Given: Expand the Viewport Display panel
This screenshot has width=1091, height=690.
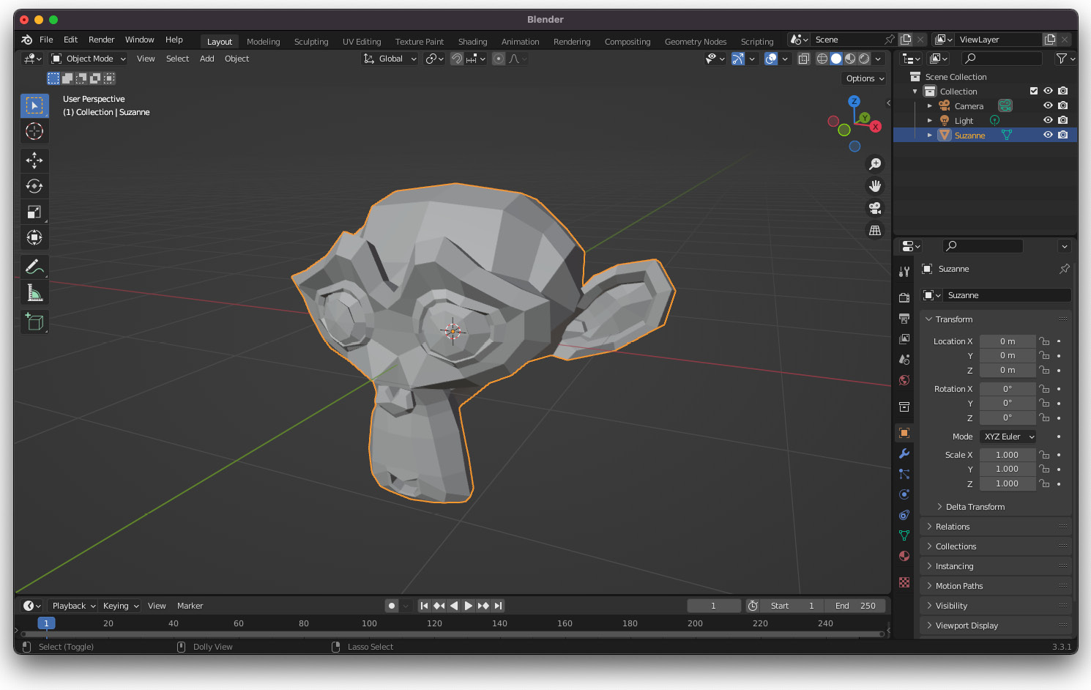Looking at the screenshot, I should pos(996,626).
